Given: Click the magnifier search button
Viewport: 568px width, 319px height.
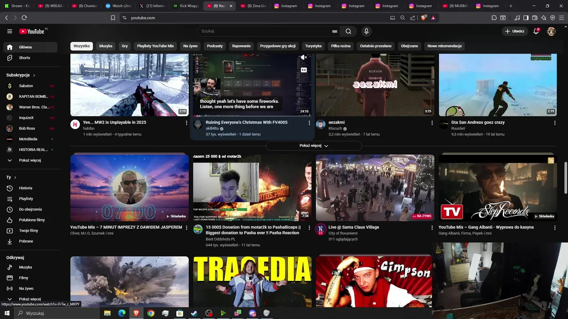Looking at the screenshot, I should pos(348,31).
